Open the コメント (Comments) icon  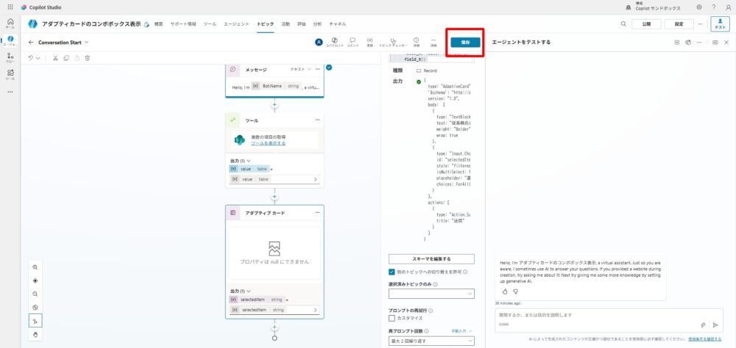[x=353, y=42]
